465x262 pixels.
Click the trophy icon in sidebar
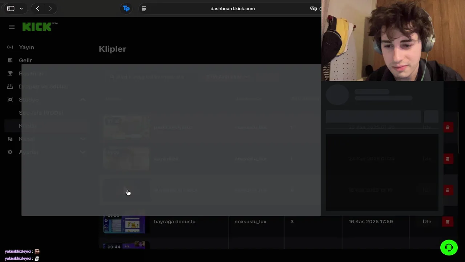(x=10, y=74)
